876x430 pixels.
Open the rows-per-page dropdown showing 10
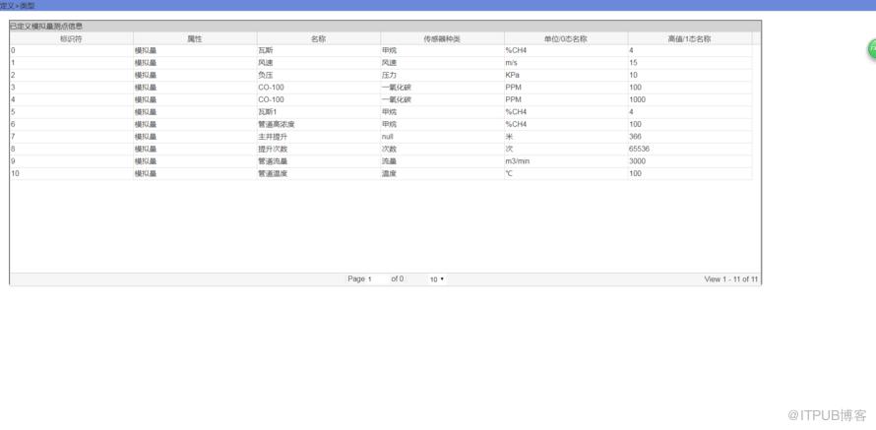(x=436, y=279)
